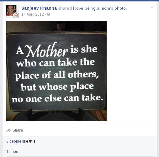Click the Share text button
159x157 pixels.
18,130
